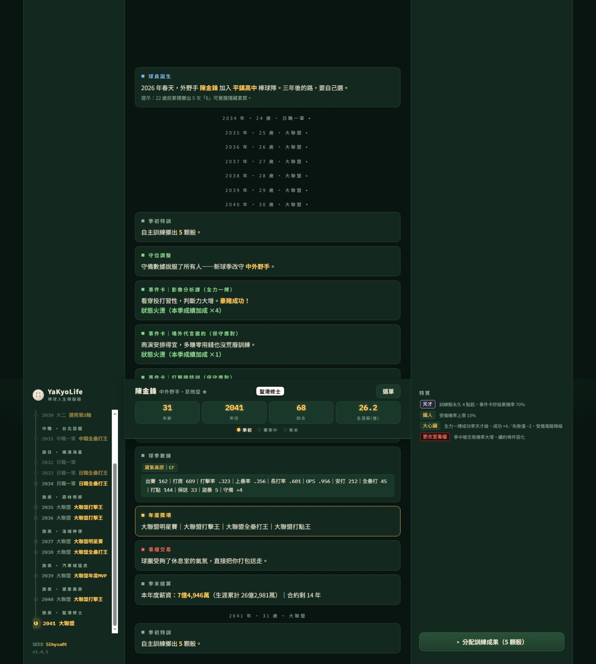Click the timeline scrollbar up arrow
The width and height of the screenshot is (596, 664).
[x=115, y=413]
